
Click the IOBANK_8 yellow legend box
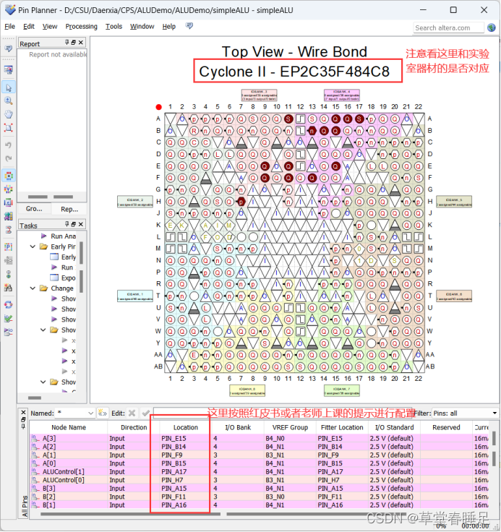pyautogui.click(x=247, y=390)
